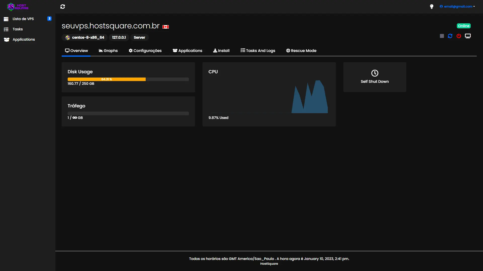Open the VNC console monitor icon
483x271 pixels.
click(468, 36)
